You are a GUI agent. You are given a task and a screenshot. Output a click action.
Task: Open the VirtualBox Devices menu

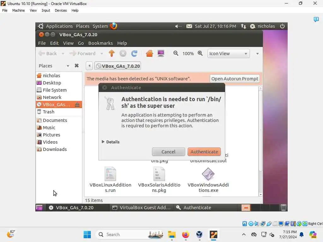click(61, 10)
